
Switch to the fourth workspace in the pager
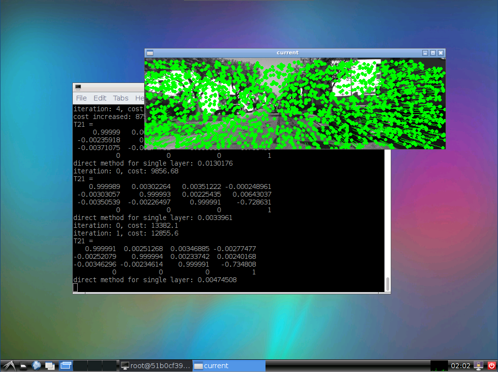tap(110, 366)
